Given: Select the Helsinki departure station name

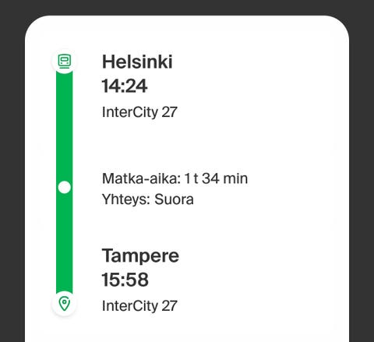Looking at the screenshot, I should click(x=137, y=62).
